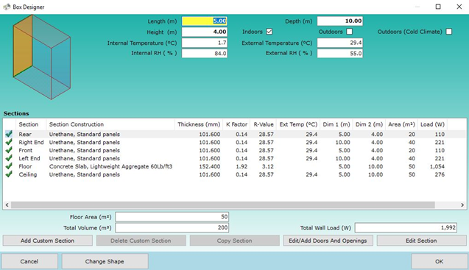
Task: Select the Floor section row
Action: tap(235, 166)
